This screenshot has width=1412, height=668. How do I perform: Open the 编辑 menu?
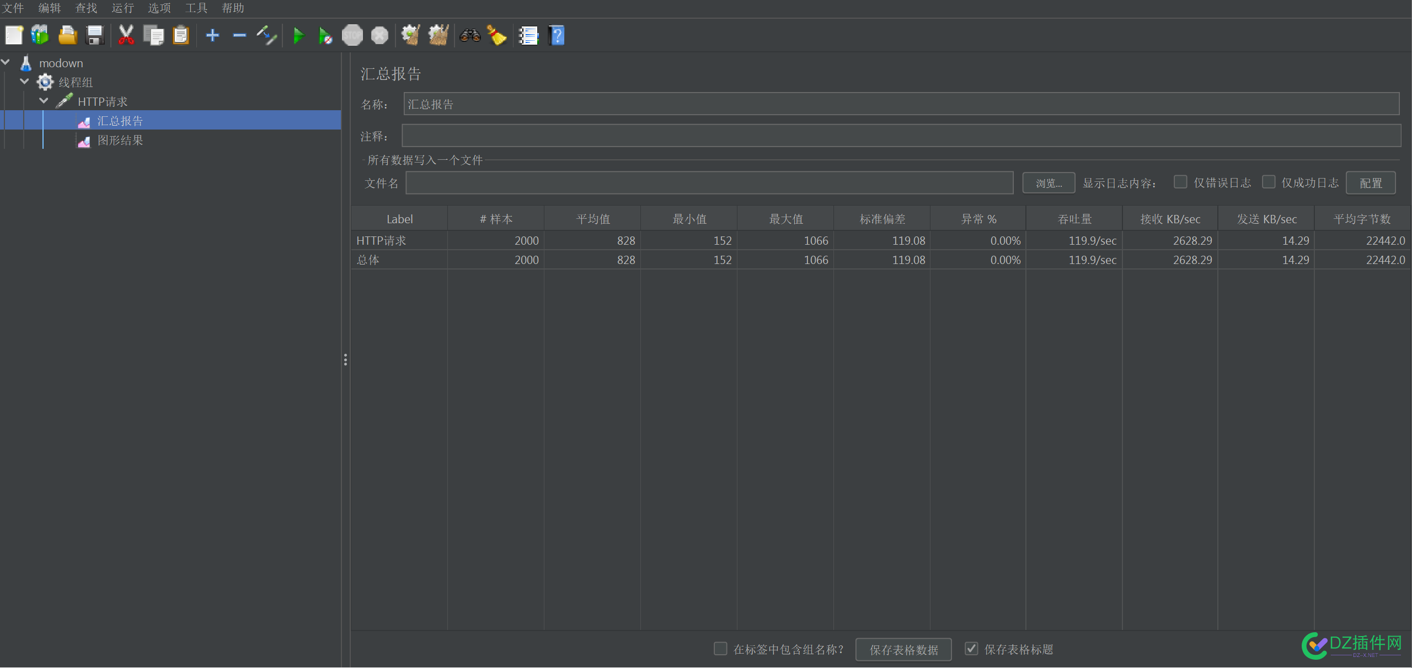coord(50,8)
